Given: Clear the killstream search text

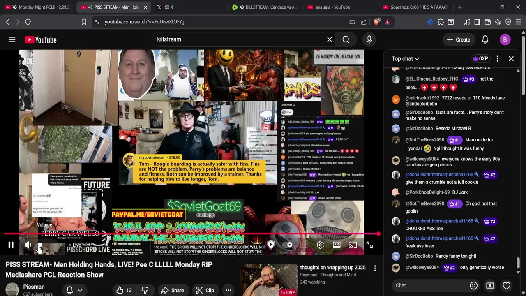Looking at the screenshot, I should click(x=330, y=39).
